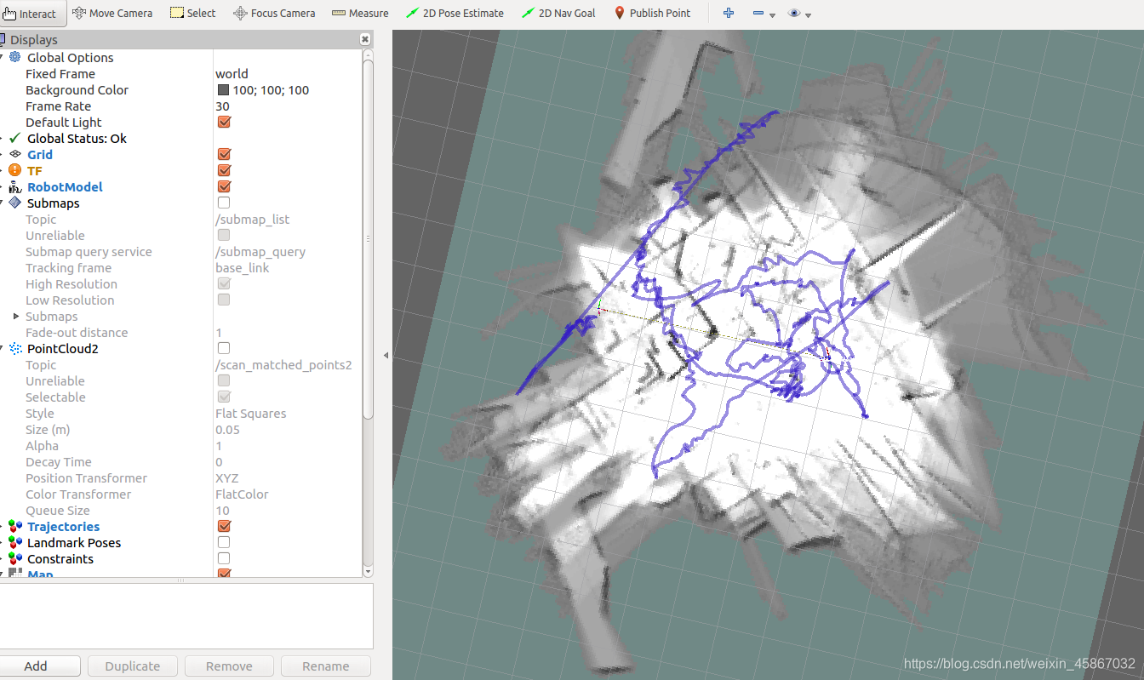
Task: Click the TF warning icon
Action: point(14,170)
